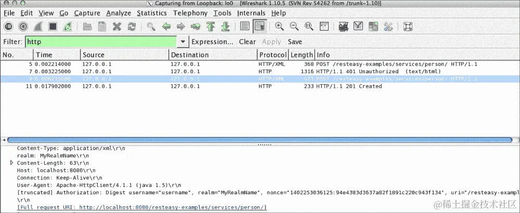Edit coloring rules icon
The width and height of the screenshot is (520, 213).
click(x=373, y=26)
